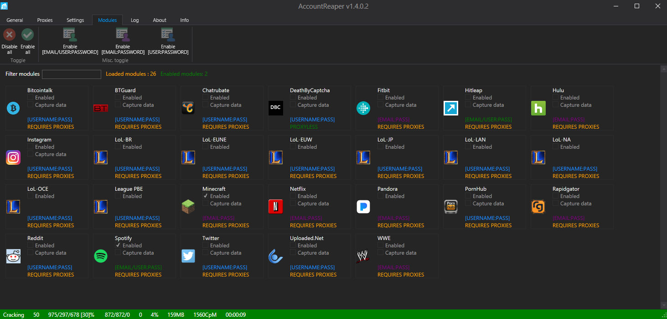
Task: Tick Capture data for Instagram
Action: pyautogui.click(x=31, y=154)
